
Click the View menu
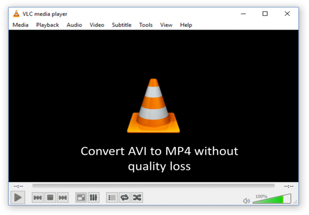click(x=166, y=25)
